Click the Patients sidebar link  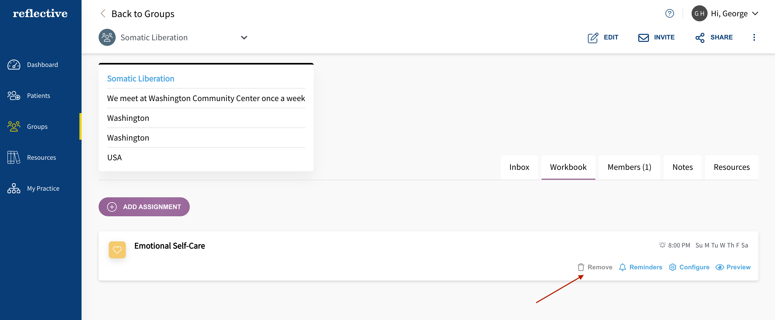coord(39,95)
